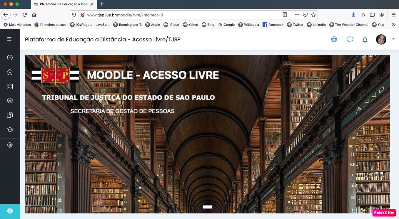This screenshot has height=219, width=399.
Task: Open the accessibility button at bottom-left
Action: [x=10, y=211]
